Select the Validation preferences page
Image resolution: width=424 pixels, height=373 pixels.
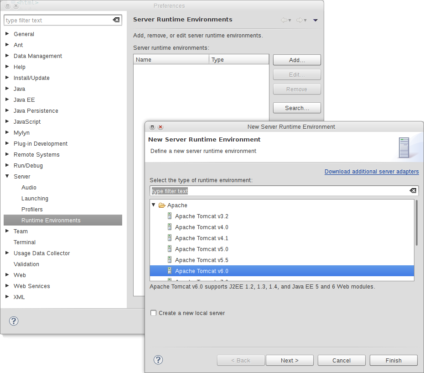[26, 264]
